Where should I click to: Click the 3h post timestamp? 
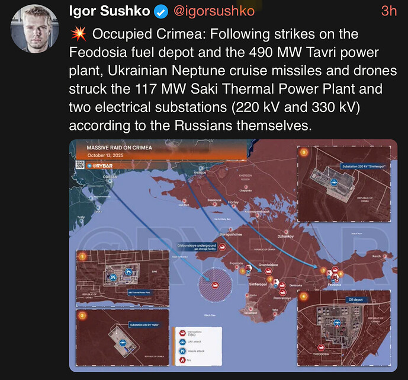388,11
